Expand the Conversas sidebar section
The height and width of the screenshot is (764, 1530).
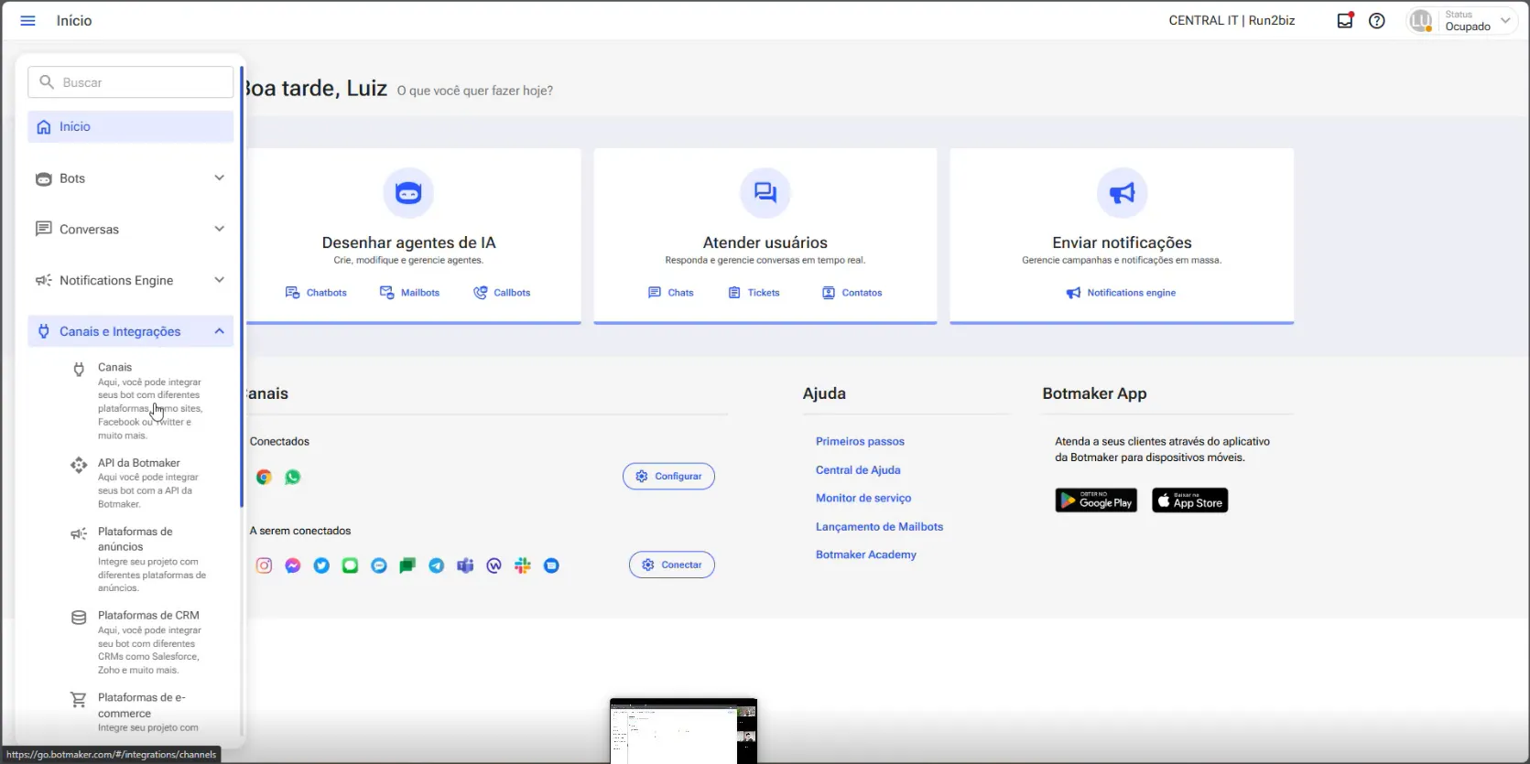click(130, 229)
